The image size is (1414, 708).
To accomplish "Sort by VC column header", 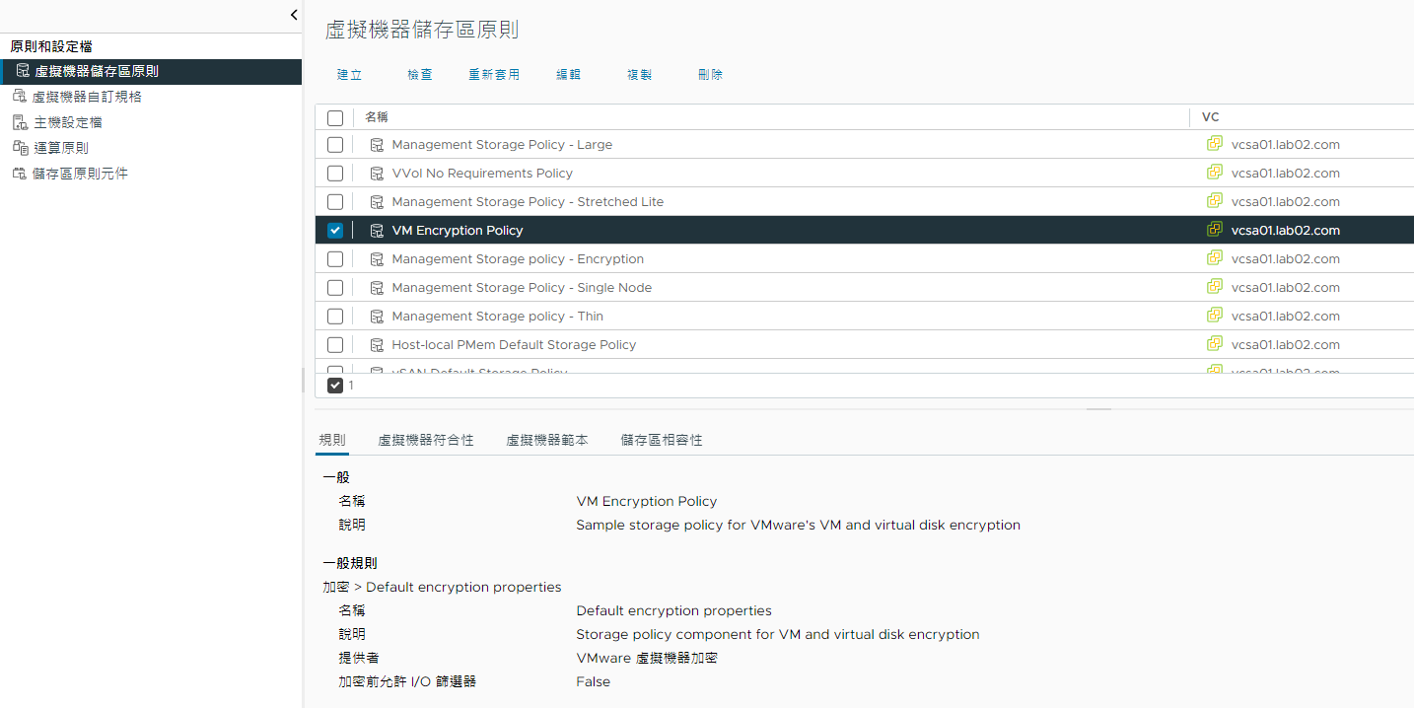I will [1211, 117].
